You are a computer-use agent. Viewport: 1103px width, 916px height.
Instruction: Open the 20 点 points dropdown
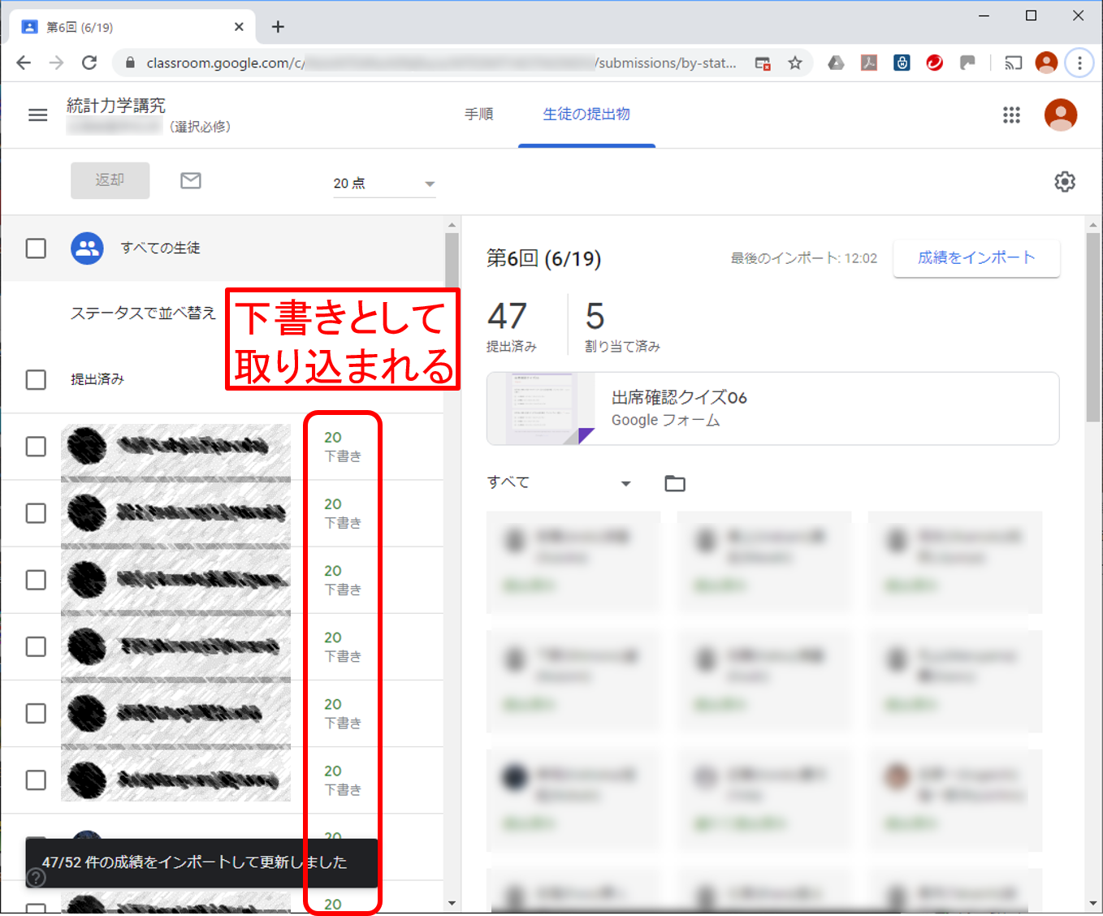(x=384, y=184)
